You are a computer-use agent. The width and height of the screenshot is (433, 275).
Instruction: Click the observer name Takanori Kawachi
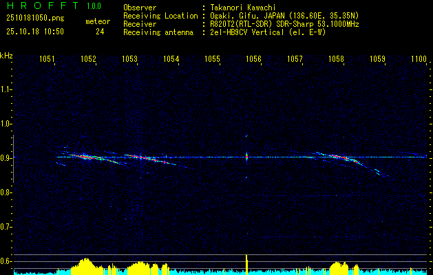[x=242, y=8]
